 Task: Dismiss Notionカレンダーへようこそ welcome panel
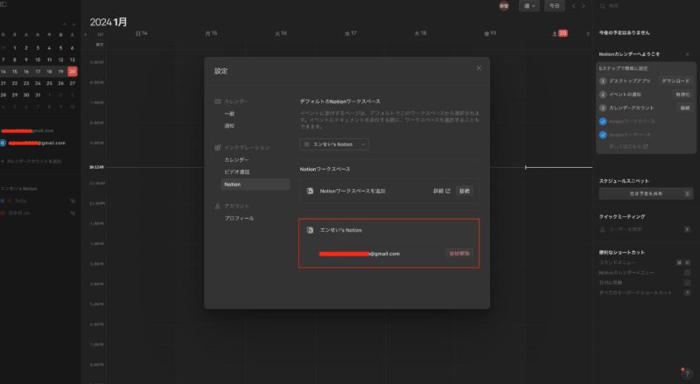pos(687,54)
